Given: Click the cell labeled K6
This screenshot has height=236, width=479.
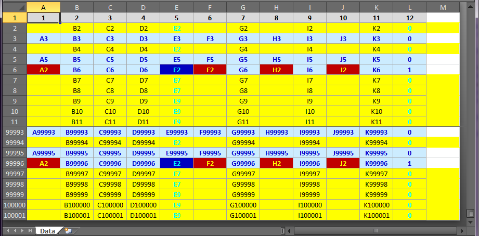Looking at the screenshot, I should [x=377, y=70].
